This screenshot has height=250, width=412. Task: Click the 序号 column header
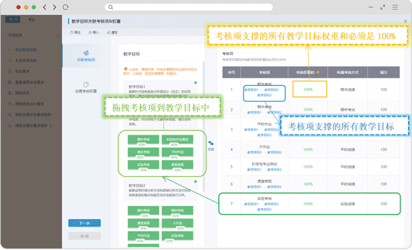(231, 72)
